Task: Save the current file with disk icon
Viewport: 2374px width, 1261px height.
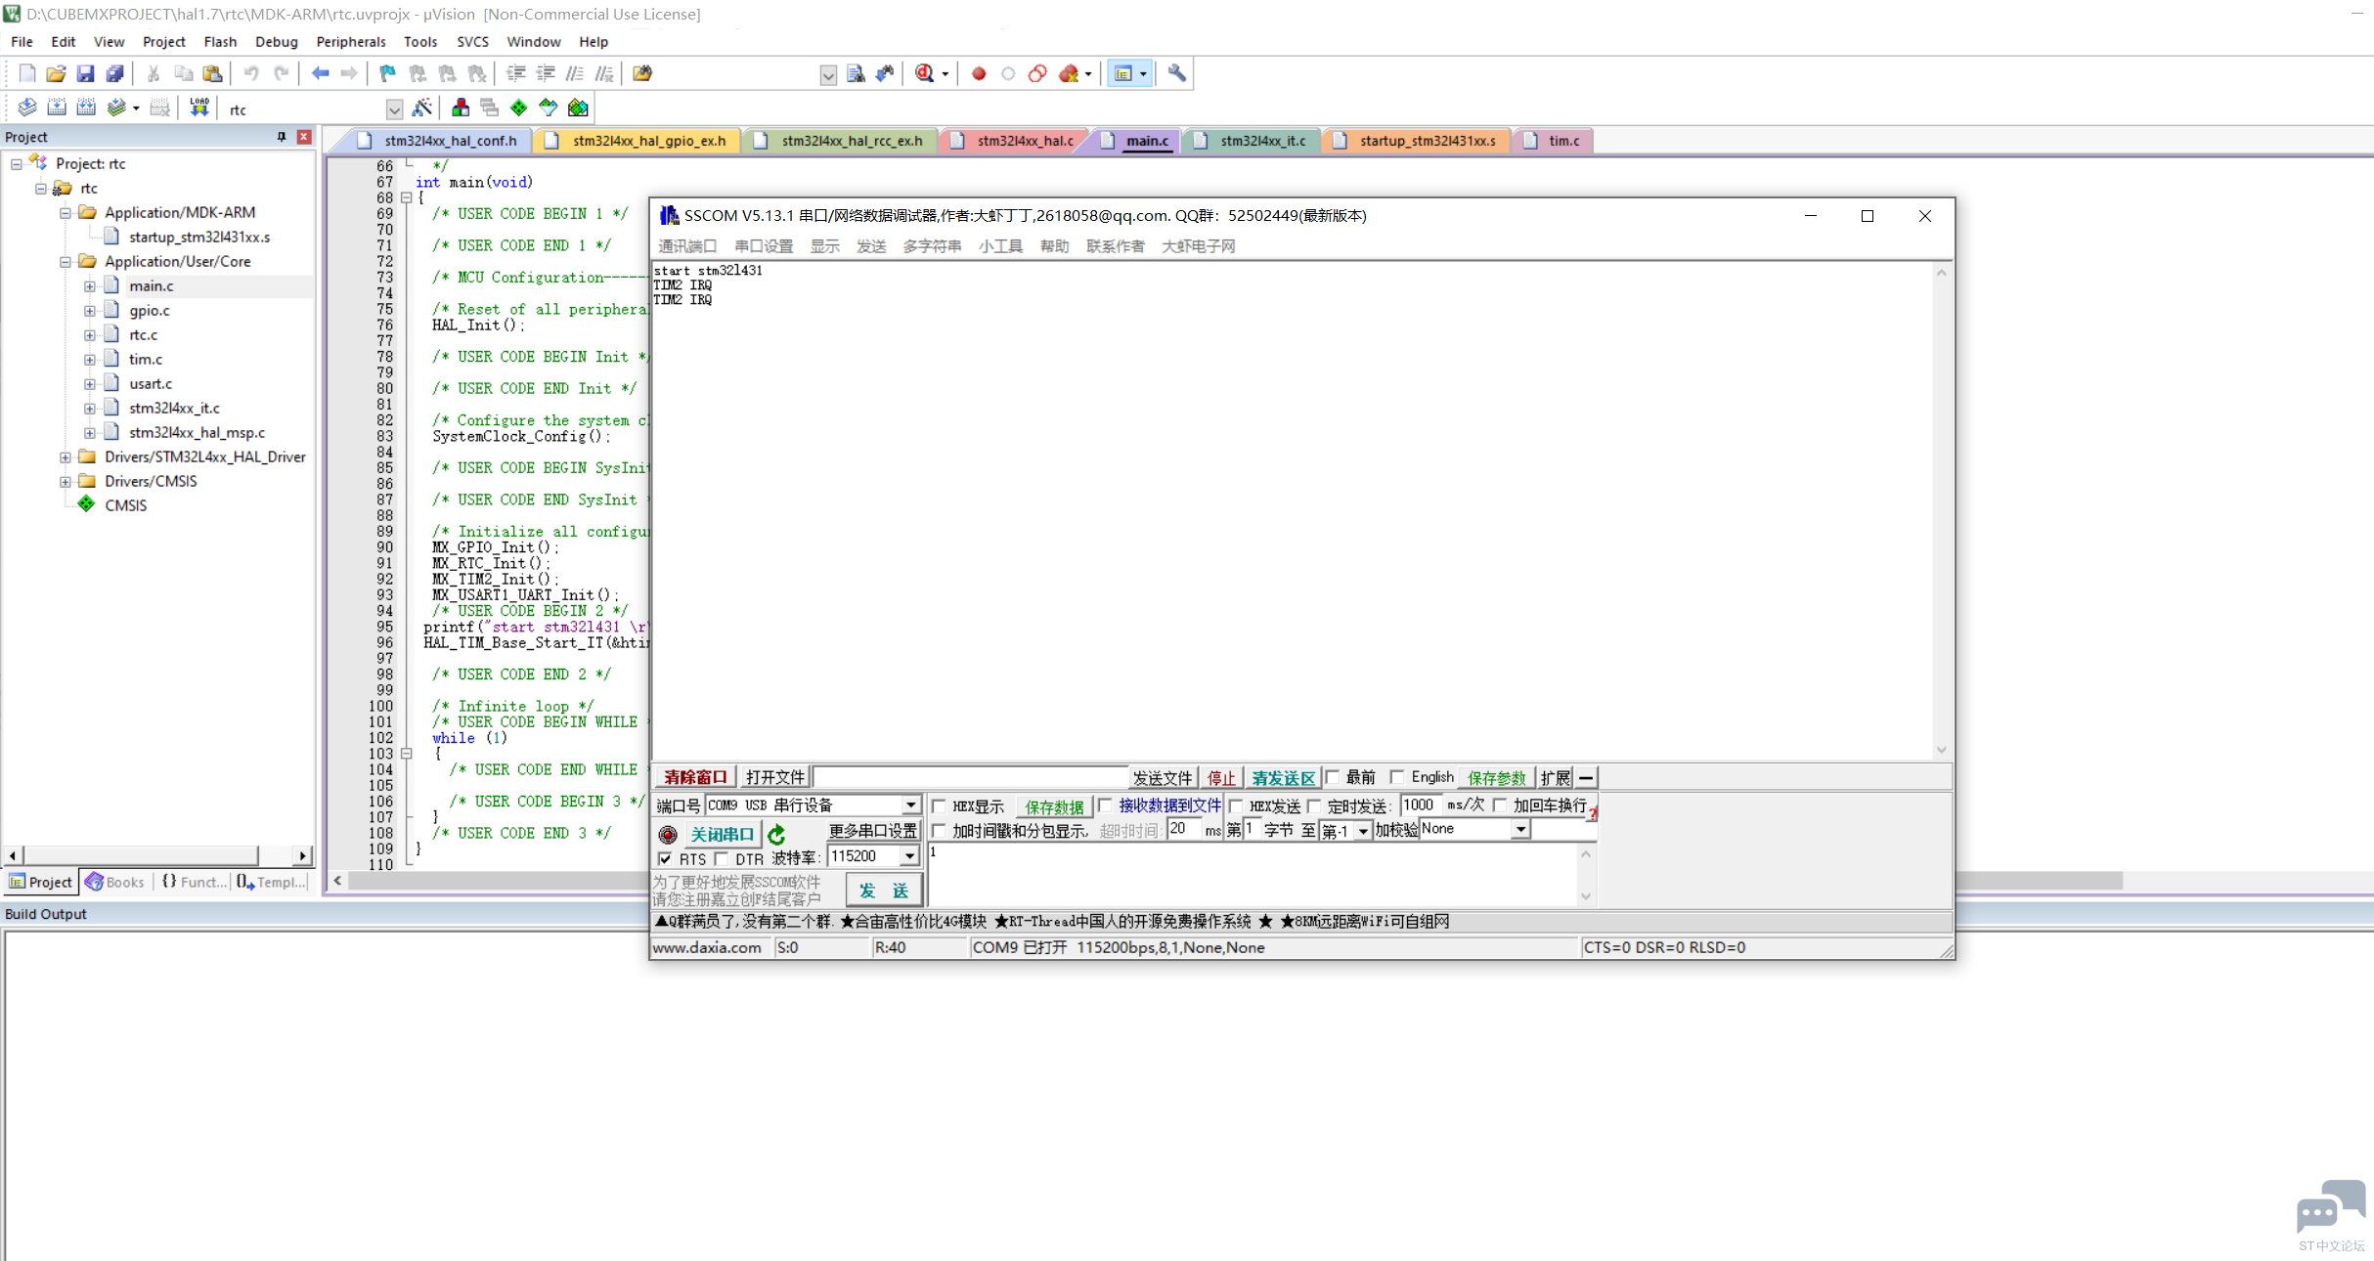Action: coord(86,73)
